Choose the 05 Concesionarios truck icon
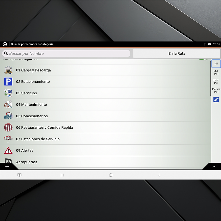221x221 pixels. 8,116
